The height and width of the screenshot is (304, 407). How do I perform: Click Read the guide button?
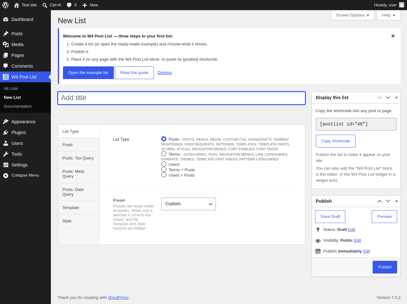[x=134, y=73]
